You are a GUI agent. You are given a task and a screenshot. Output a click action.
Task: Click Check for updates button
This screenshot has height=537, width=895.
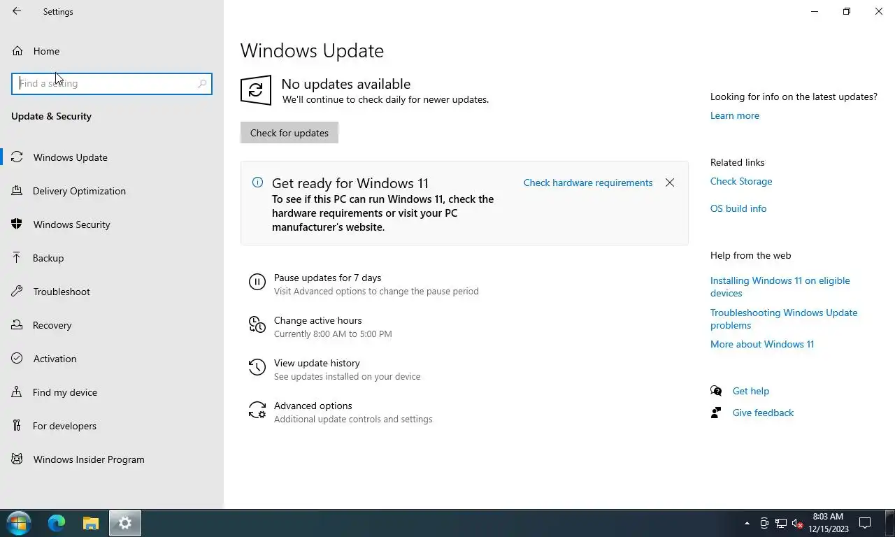point(289,133)
